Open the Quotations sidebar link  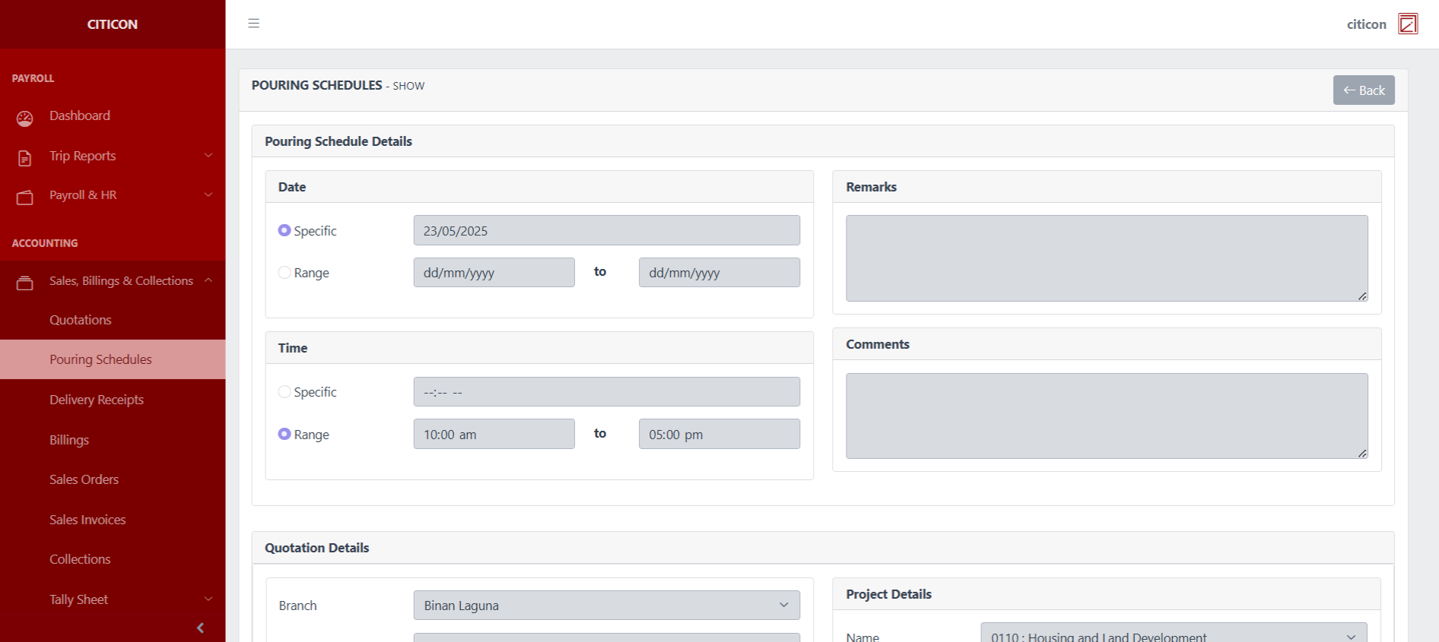(81, 320)
